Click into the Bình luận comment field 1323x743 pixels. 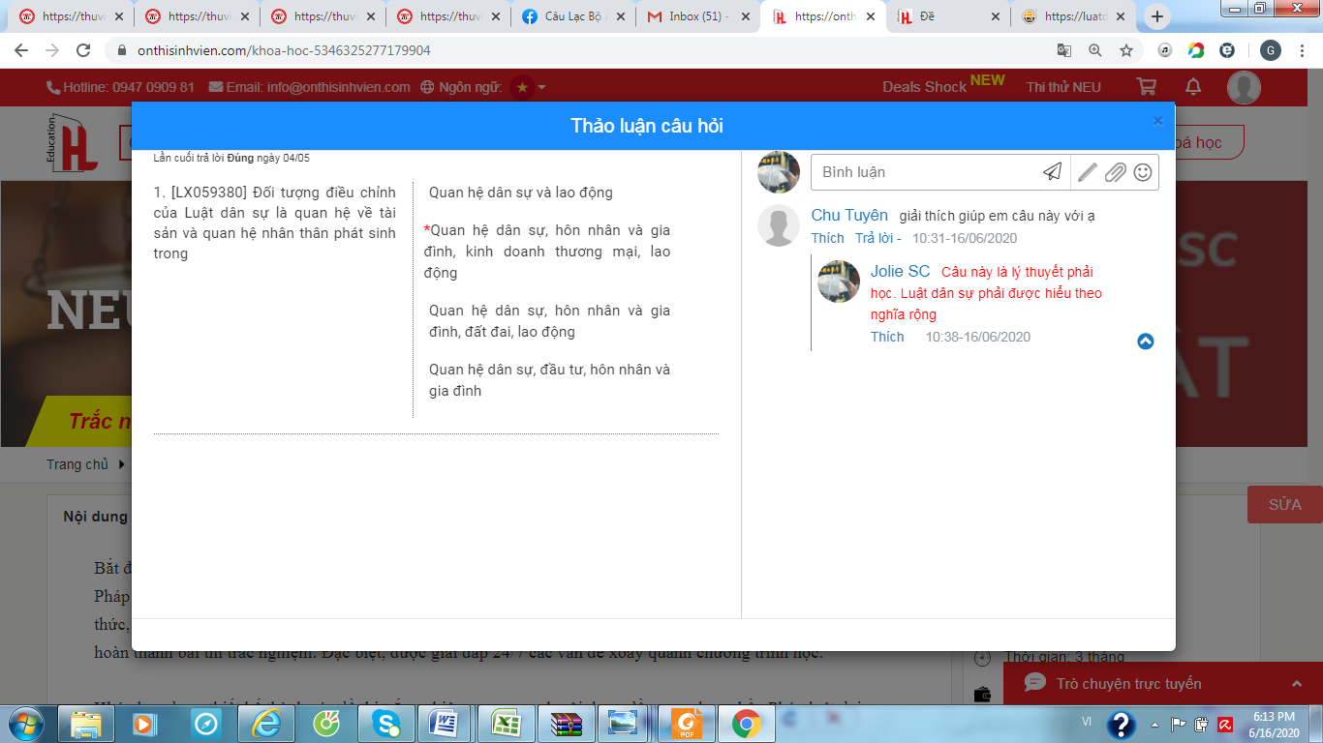click(925, 172)
